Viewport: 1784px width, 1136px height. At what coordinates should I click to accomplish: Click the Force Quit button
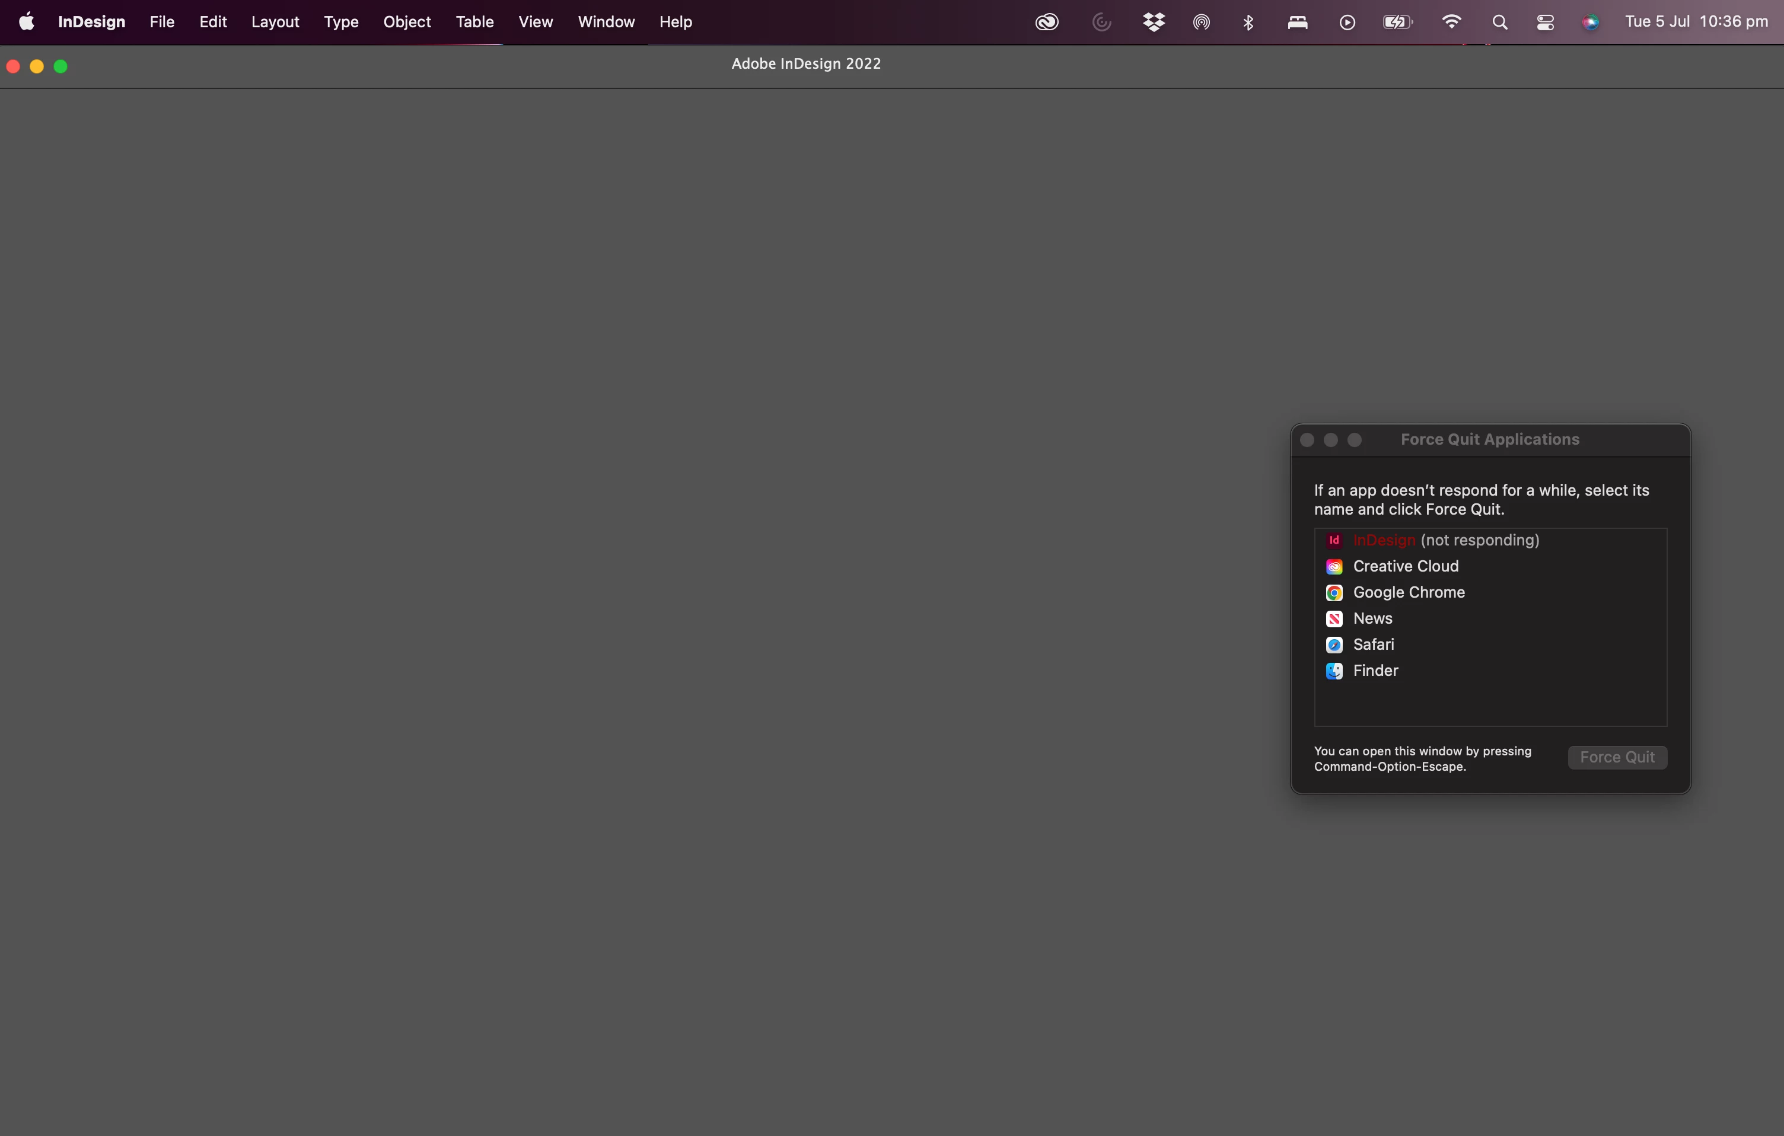pos(1617,757)
